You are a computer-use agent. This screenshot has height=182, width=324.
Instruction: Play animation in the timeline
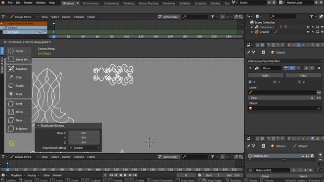click(125, 175)
